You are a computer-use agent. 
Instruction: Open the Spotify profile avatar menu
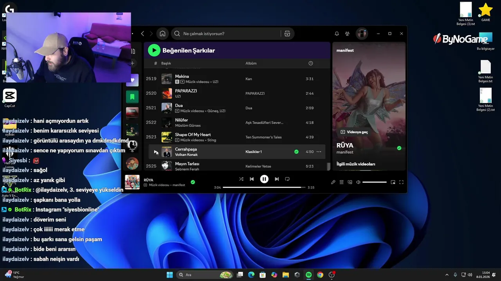coord(362,34)
